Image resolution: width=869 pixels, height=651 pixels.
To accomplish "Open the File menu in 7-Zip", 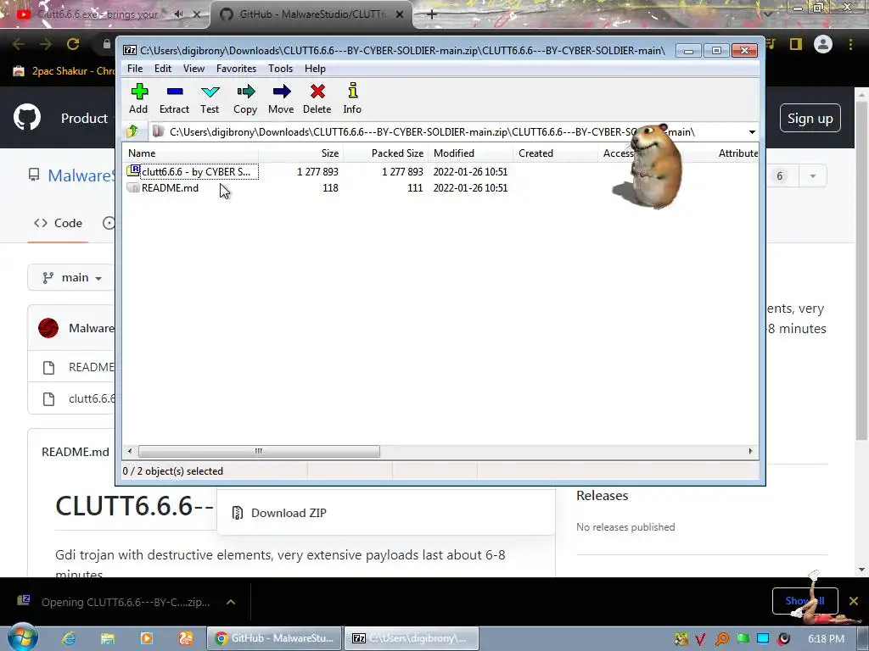I will tap(135, 69).
